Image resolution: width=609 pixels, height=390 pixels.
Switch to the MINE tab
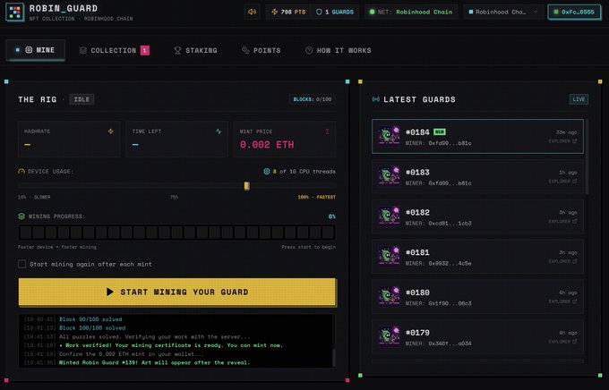point(35,50)
